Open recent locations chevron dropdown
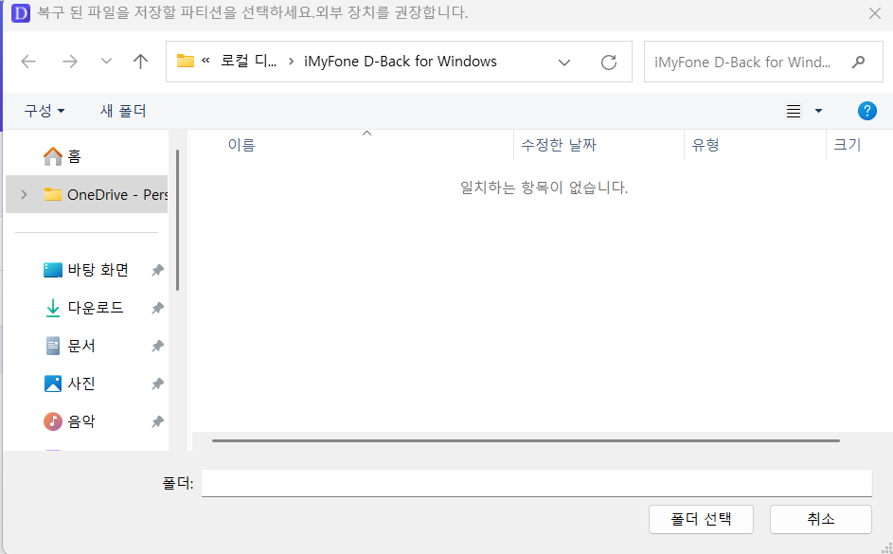 (x=106, y=62)
